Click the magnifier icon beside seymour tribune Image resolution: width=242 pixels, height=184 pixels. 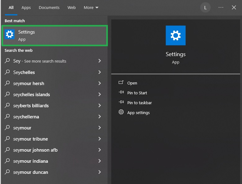(x=7, y=139)
